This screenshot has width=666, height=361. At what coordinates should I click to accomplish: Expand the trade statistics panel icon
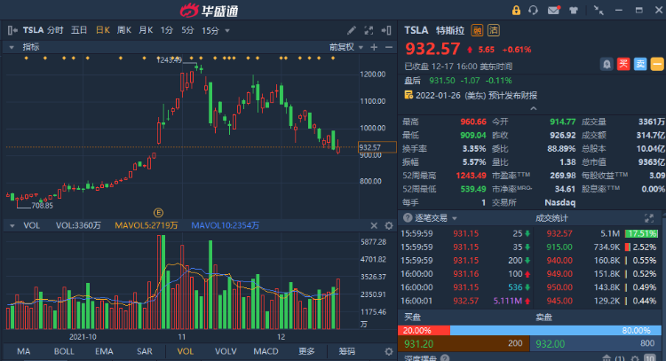(649, 218)
